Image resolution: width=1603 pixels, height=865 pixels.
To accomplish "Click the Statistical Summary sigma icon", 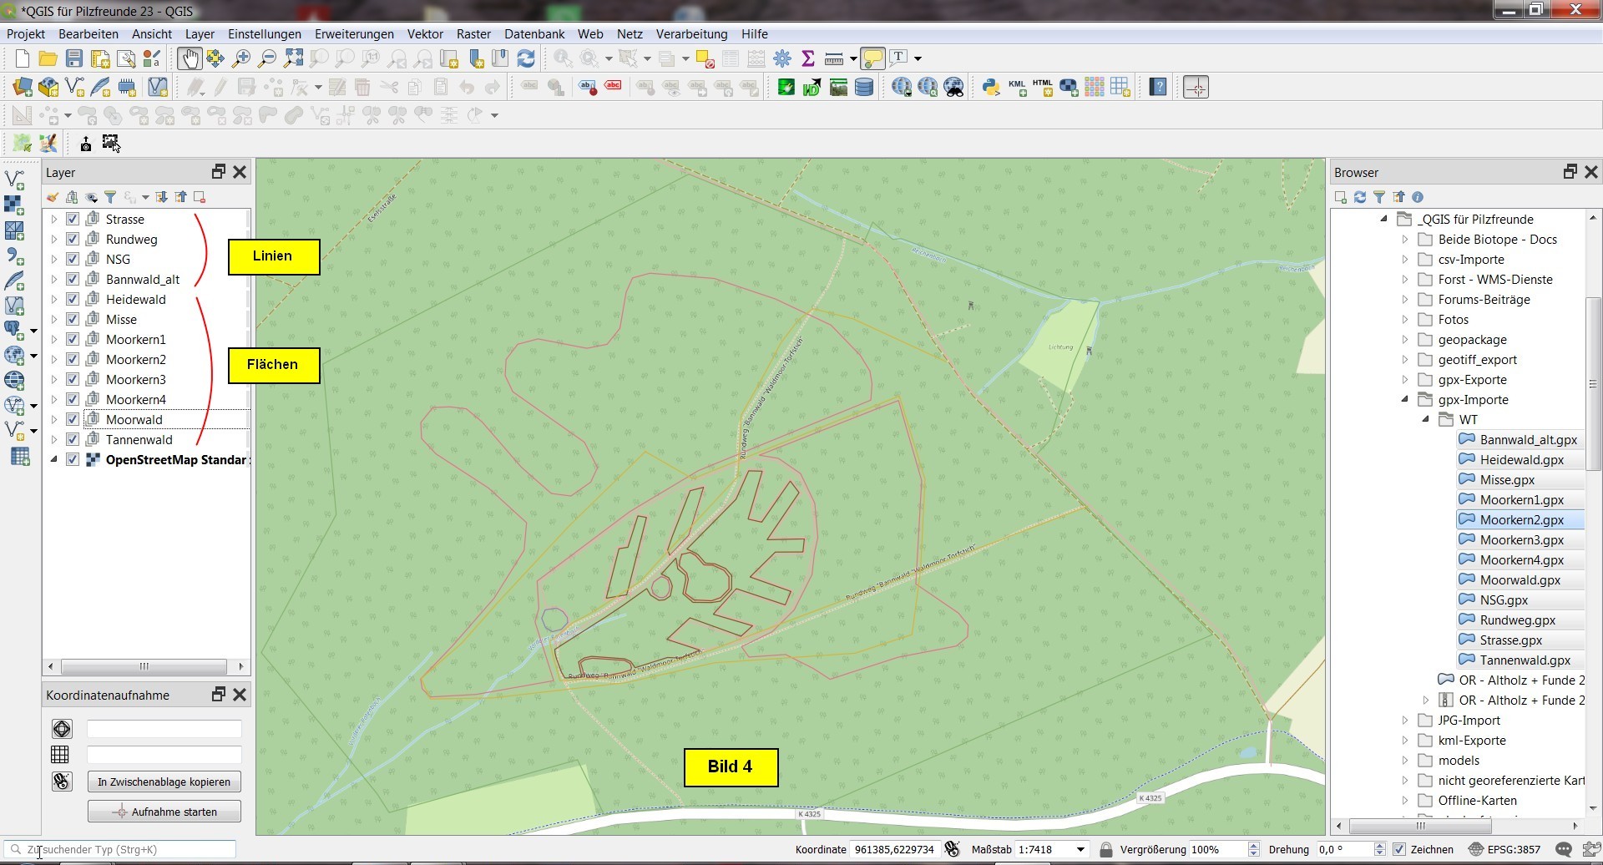I will coord(807,58).
